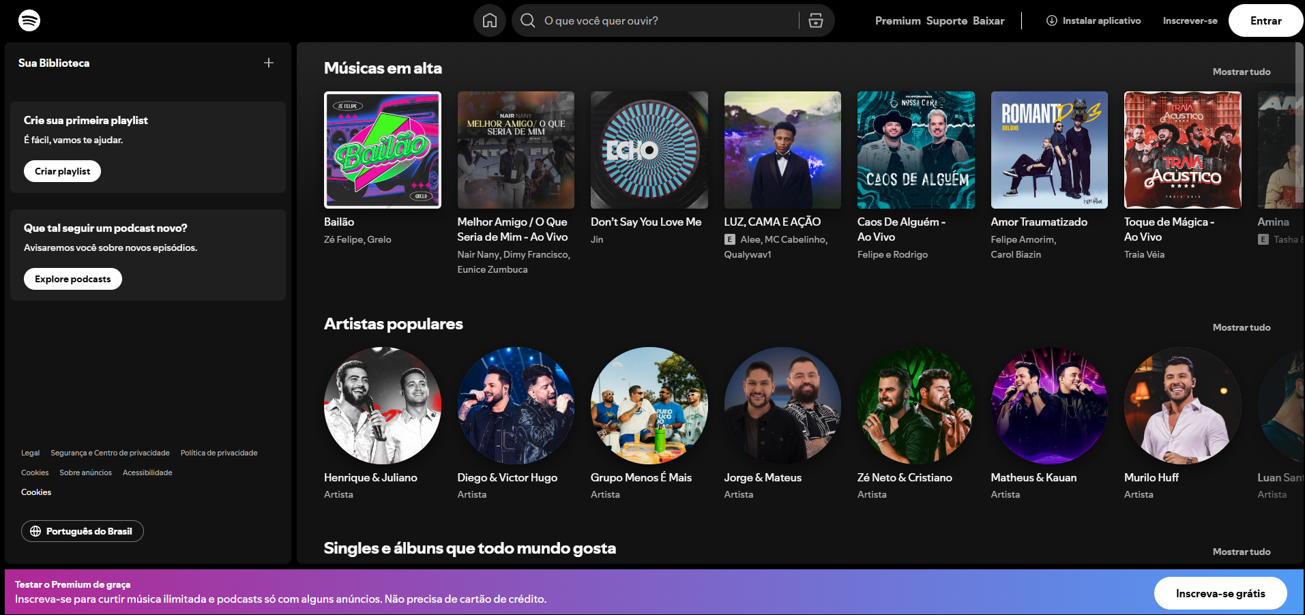Click the plus icon in Sua Biblioteca
The height and width of the screenshot is (615, 1305).
click(x=269, y=63)
